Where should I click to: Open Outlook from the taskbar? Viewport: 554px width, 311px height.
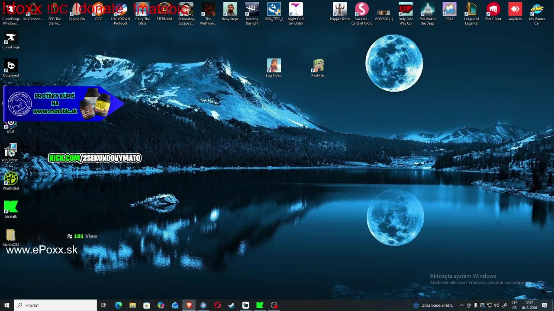pos(175,305)
